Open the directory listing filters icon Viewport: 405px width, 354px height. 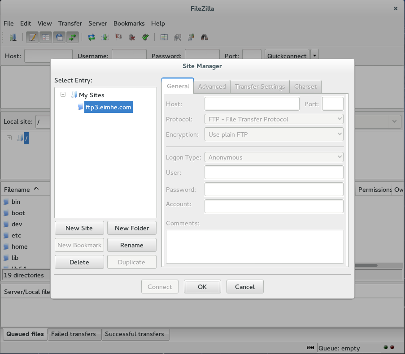(164, 37)
